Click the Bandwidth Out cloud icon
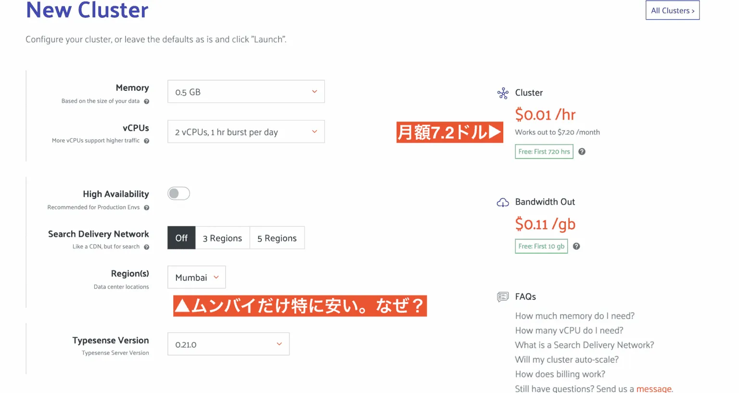This screenshot has width=739, height=393. pyautogui.click(x=503, y=202)
